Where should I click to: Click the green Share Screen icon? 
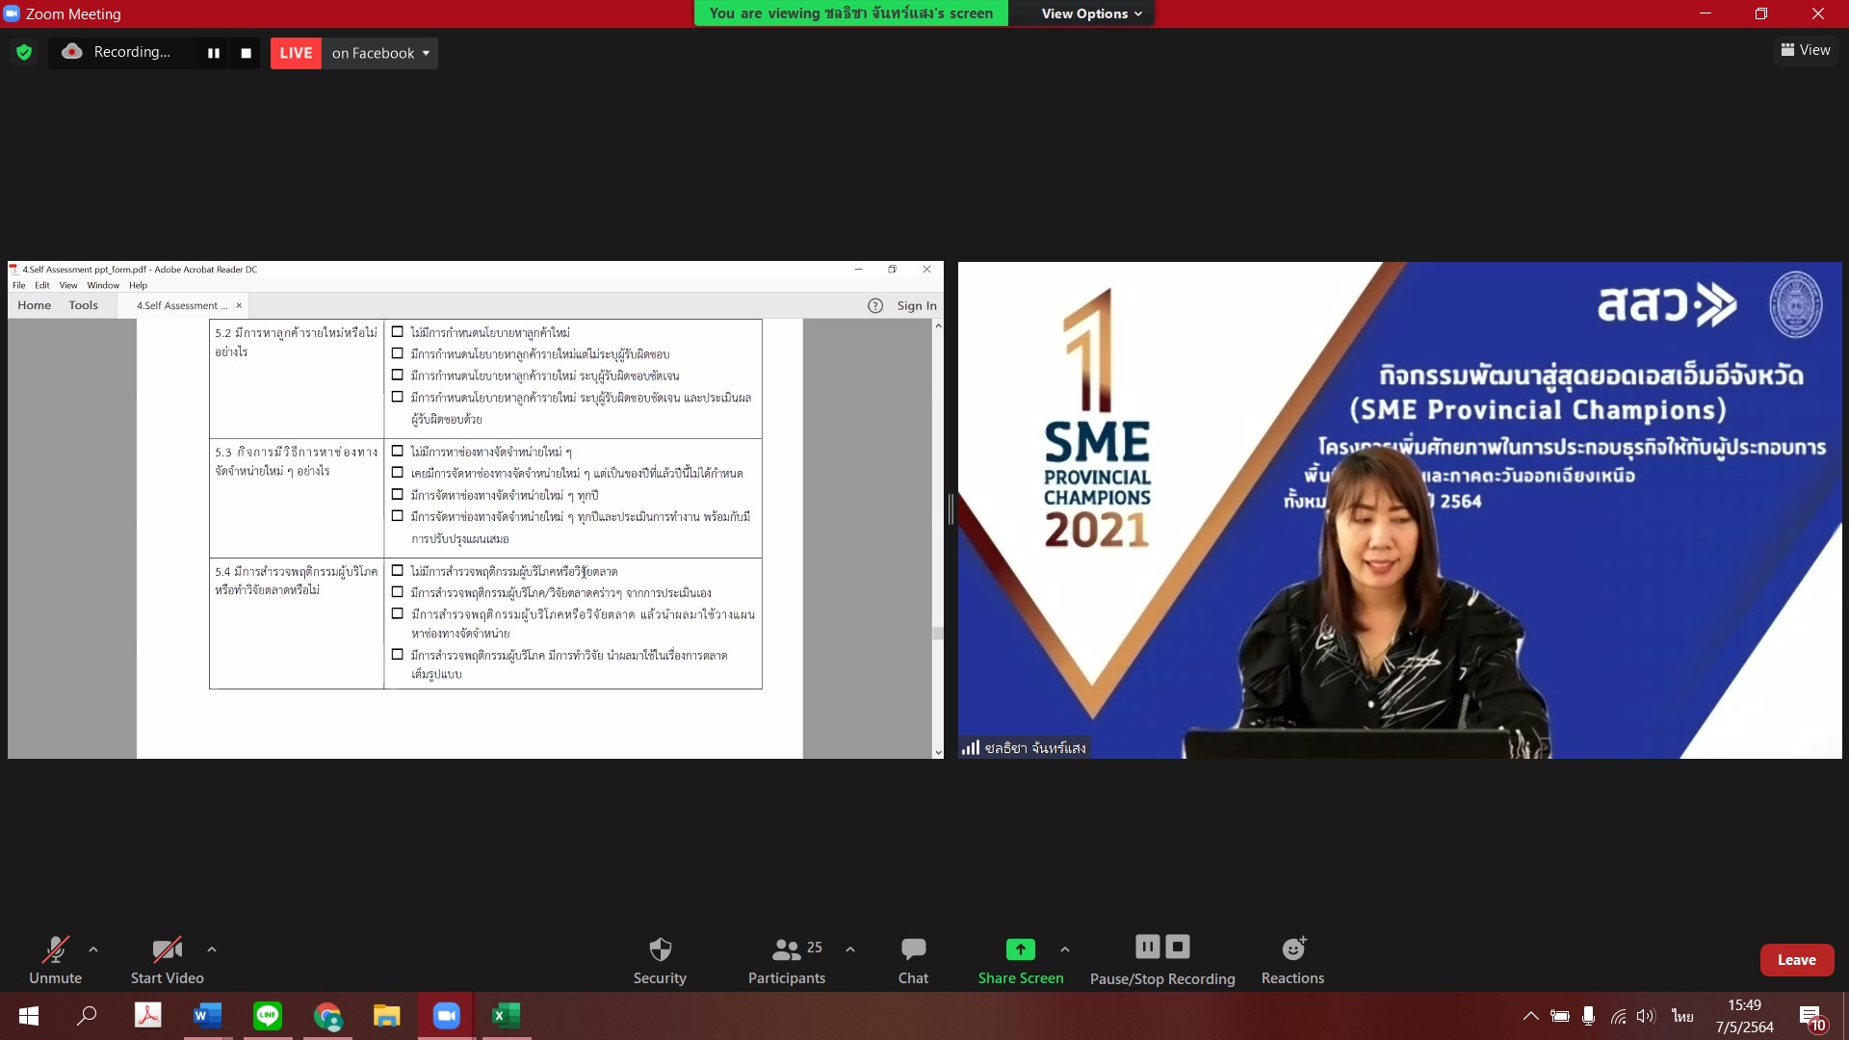tap(1020, 949)
